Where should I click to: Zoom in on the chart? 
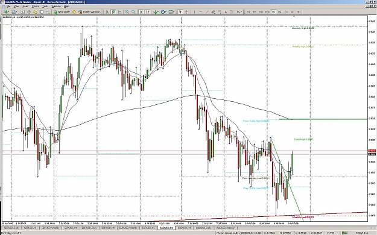(x=127, y=11)
